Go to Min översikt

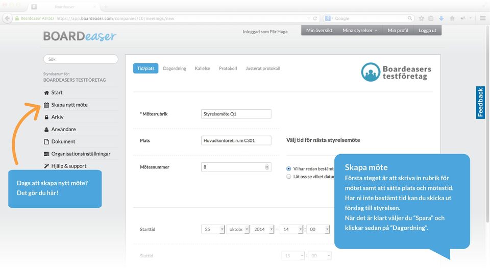click(320, 30)
